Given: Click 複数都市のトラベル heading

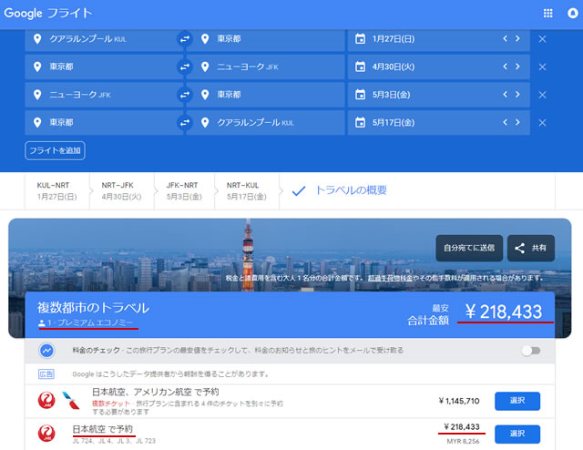Looking at the screenshot, I should point(93,308).
